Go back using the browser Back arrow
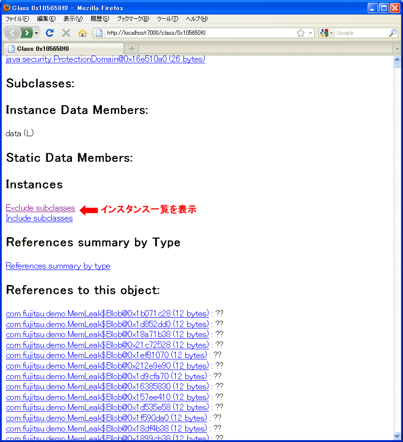403x442 pixels. [12, 33]
